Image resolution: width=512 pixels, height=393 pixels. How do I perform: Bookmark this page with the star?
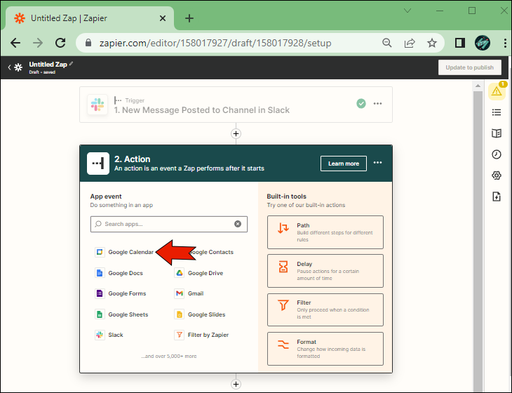[432, 43]
